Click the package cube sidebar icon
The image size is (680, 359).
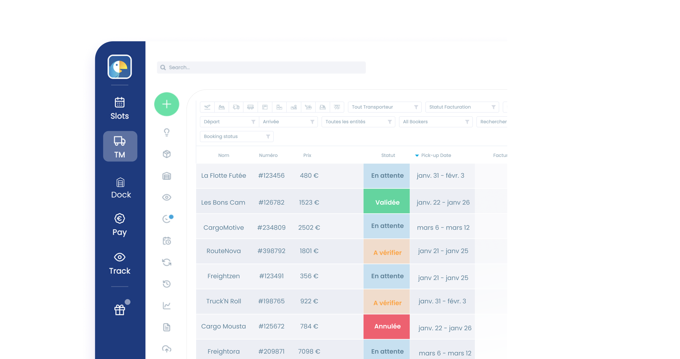click(166, 154)
